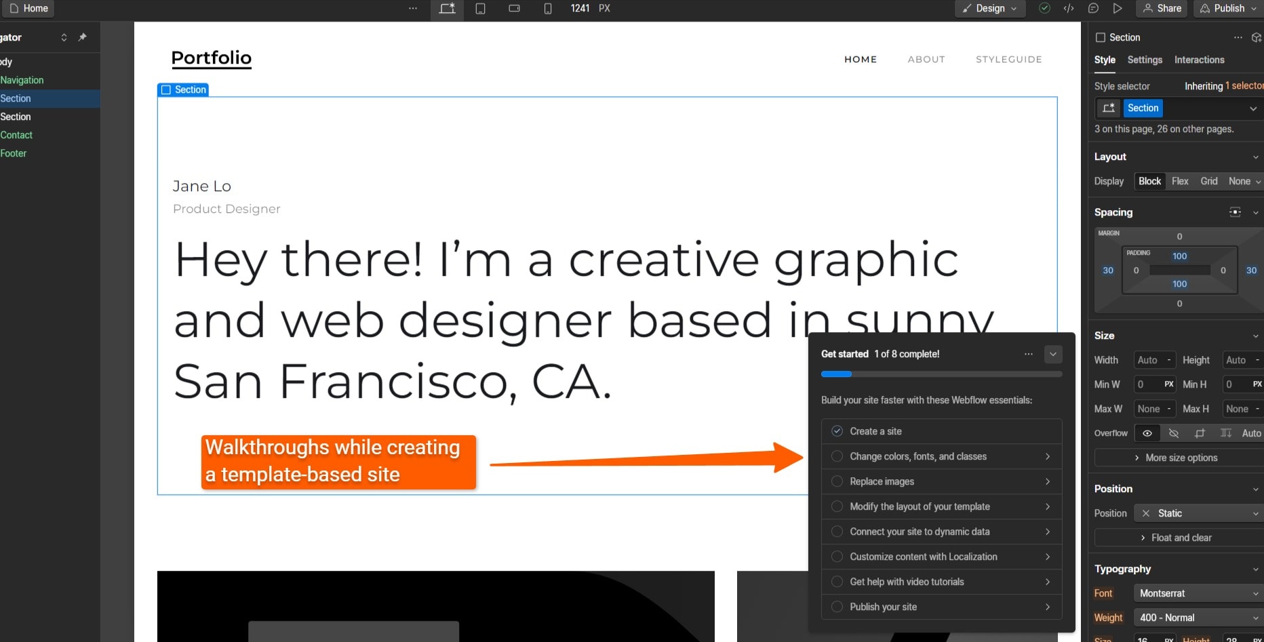Collapse all Navigator items with arrows icon
The height and width of the screenshot is (642, 1264).
[x=64, y=37]
